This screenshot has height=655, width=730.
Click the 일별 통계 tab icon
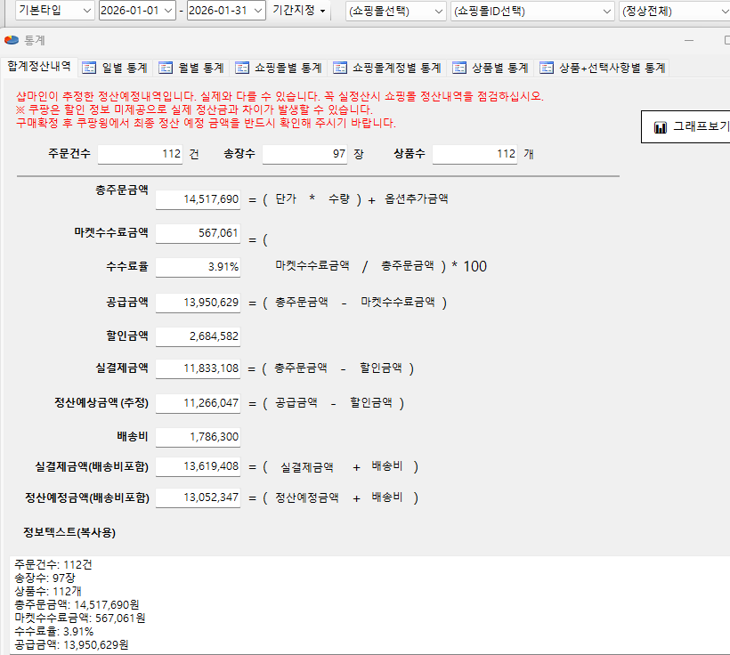pyautogui.click(x=89, y=68)
